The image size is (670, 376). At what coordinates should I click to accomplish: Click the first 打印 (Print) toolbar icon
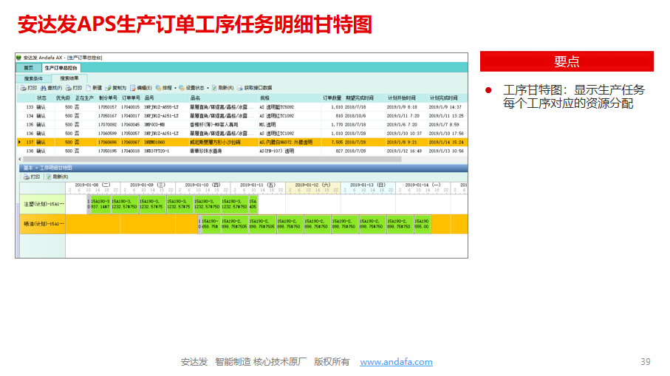[x=22, y=87]
